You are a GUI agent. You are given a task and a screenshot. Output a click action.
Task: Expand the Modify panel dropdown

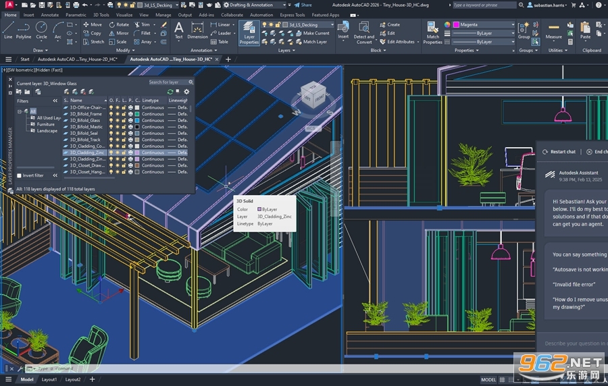(x=125, y=51)
